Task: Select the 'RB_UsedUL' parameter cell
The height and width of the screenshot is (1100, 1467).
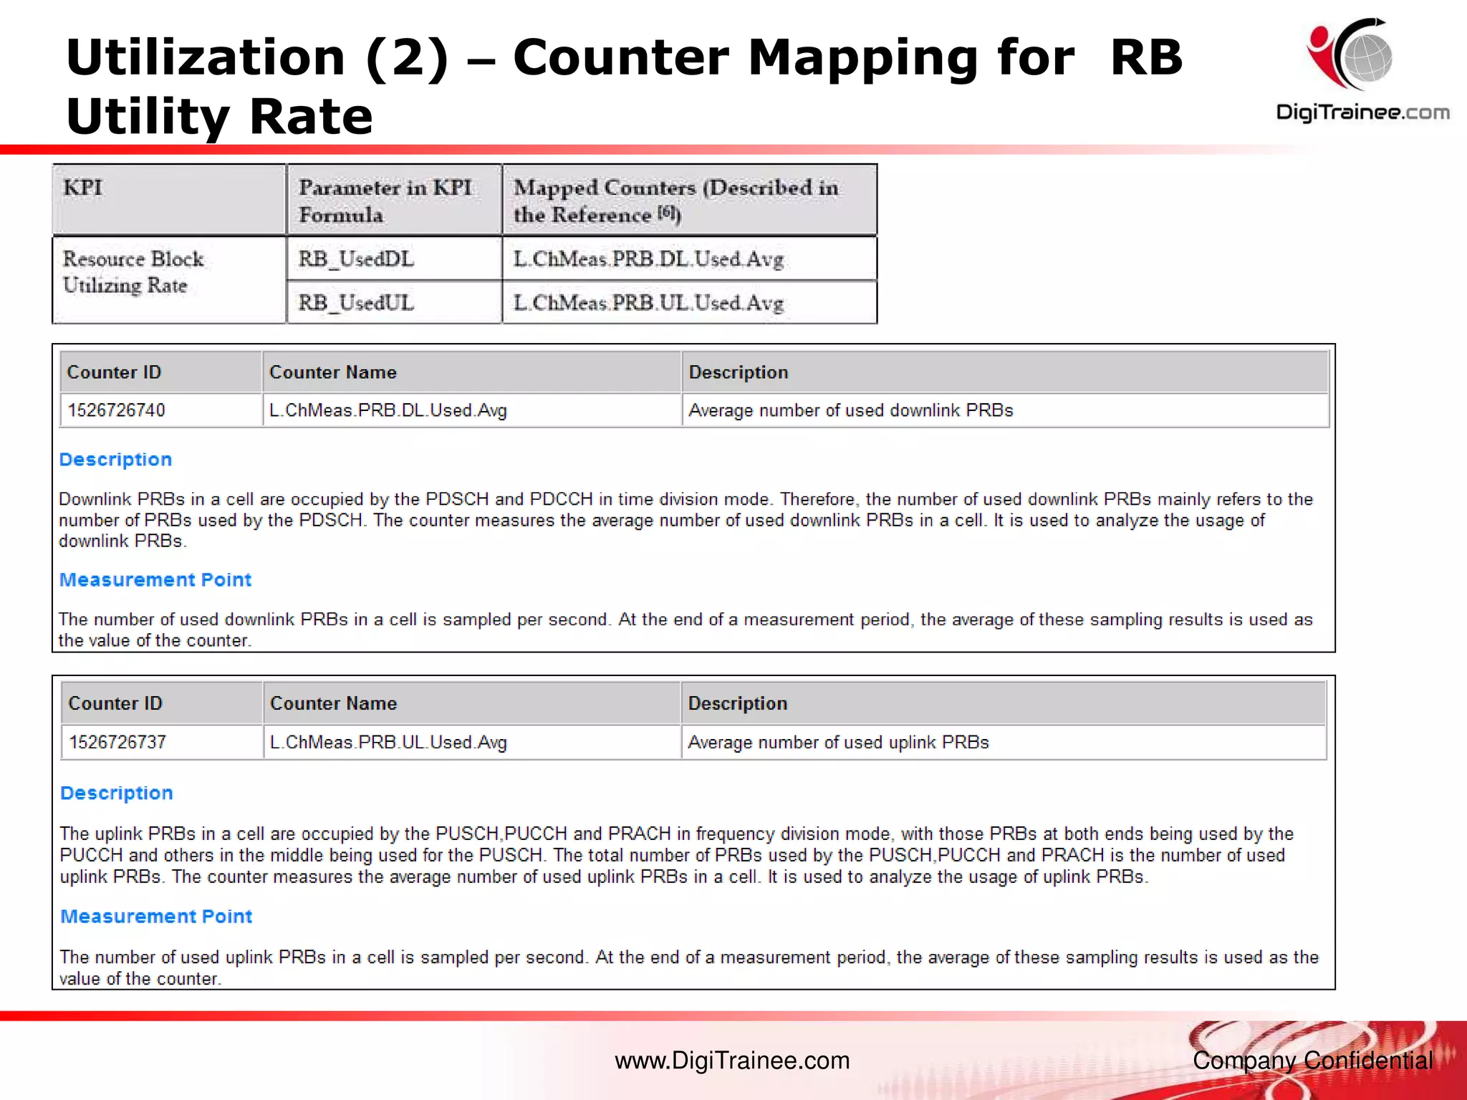Action: (x=395, y=302)
